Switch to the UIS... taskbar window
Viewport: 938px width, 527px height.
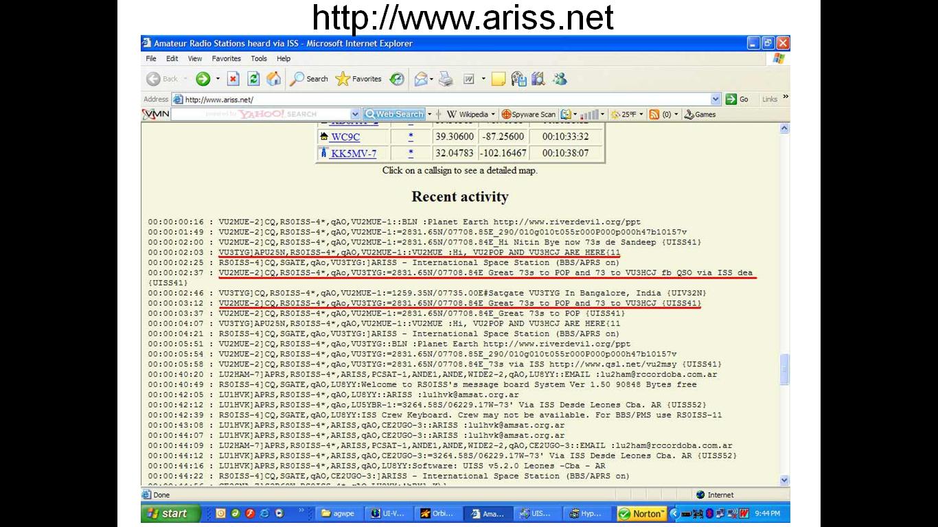point(539,513)
